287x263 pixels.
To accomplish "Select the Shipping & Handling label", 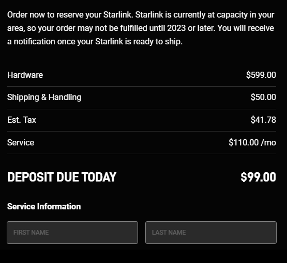I will [x=44, y=97].
